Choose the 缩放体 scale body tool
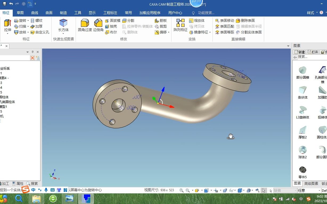The height and width of the screenshot is (204, 327). pos(197,20)
